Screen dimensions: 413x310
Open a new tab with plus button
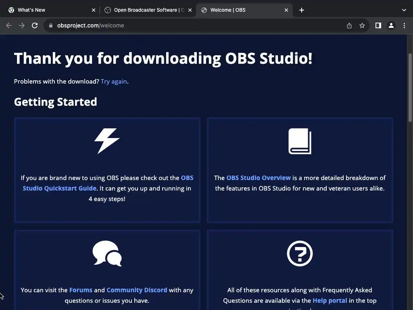pyautogui.click(x=302, y=10)
